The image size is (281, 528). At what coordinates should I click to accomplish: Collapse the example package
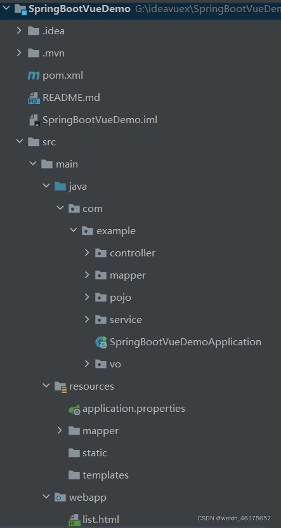tap(73, 230)
